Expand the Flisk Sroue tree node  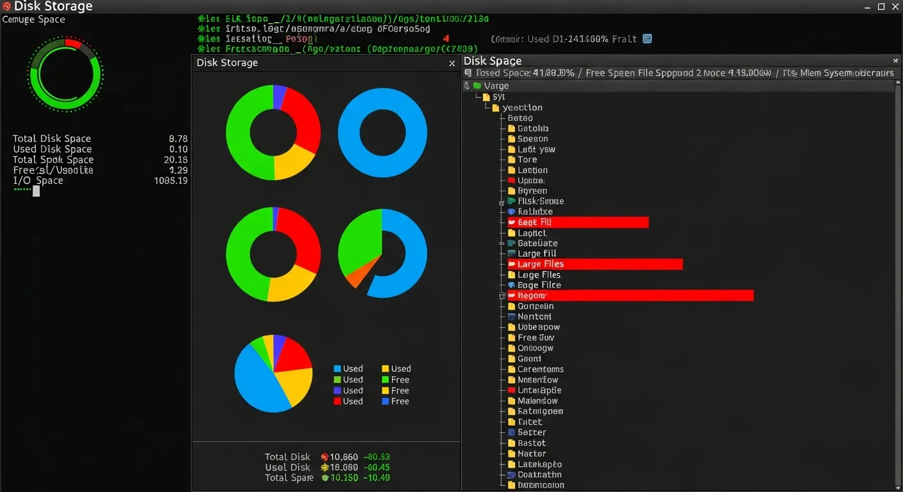click(502, 201)
